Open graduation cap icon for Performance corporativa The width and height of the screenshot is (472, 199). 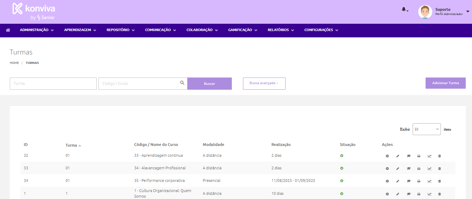click(x=408, y=181)
